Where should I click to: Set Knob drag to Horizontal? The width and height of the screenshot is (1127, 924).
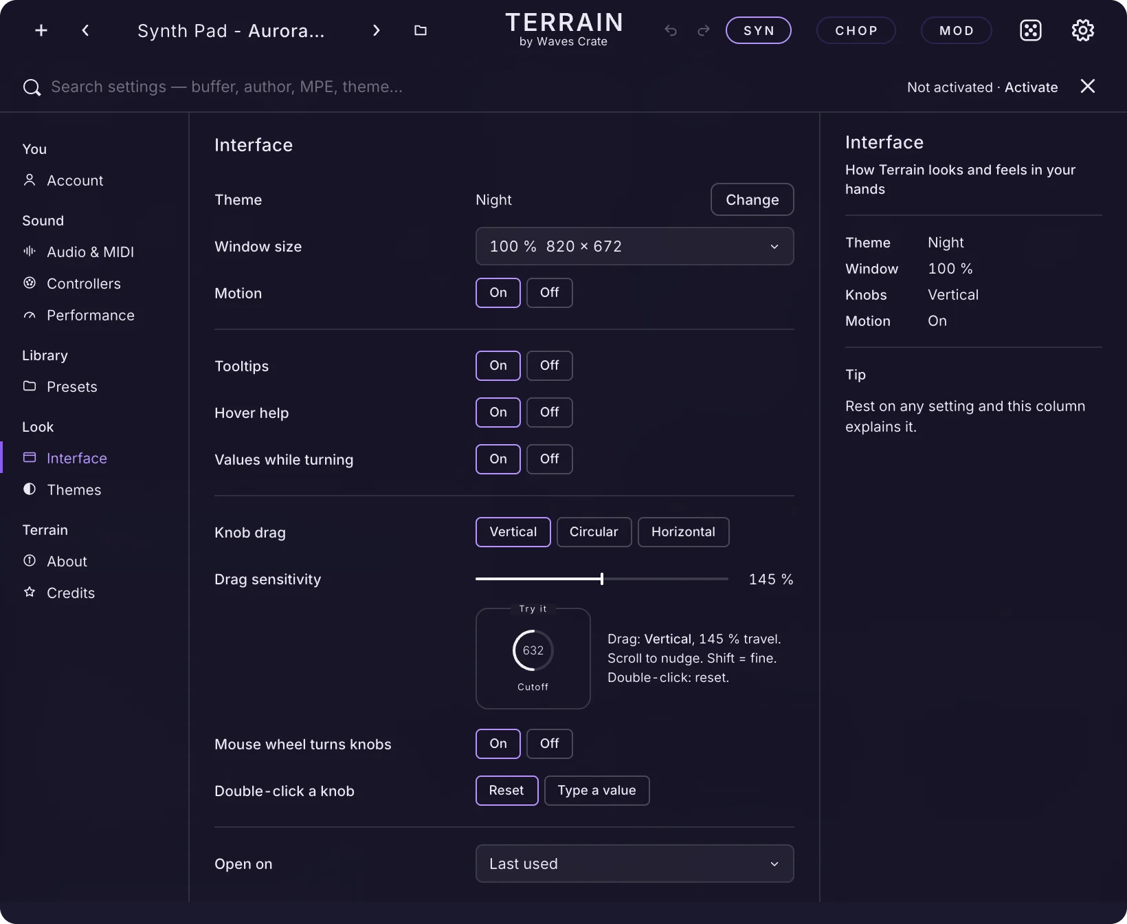click(x=683, y=532)
